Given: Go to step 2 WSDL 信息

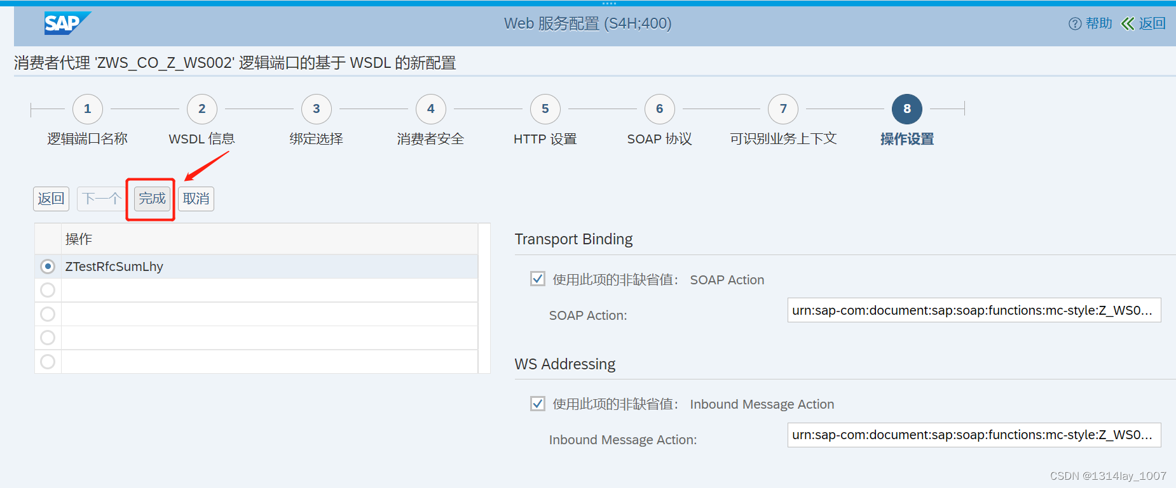Looking at the screenshot, I should pos(202,109).
